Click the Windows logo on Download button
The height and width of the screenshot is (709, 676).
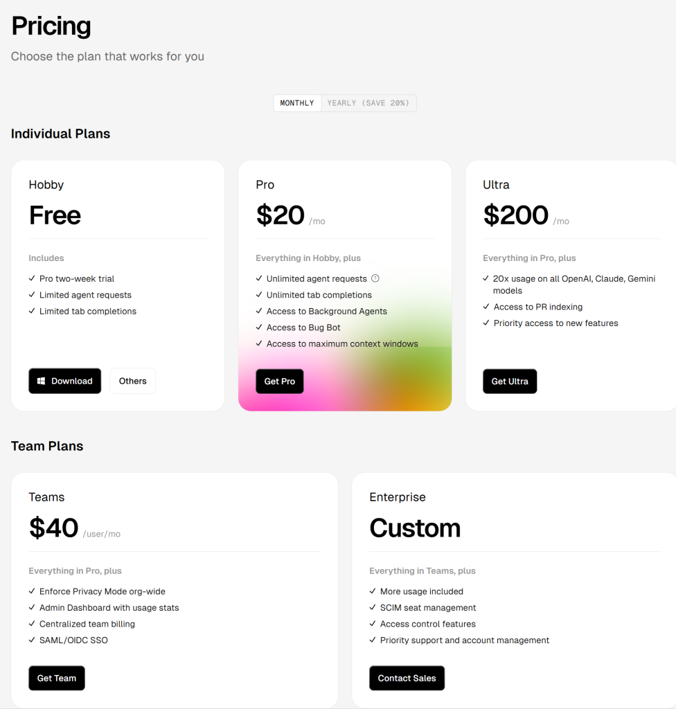click(x=42, y=381)
